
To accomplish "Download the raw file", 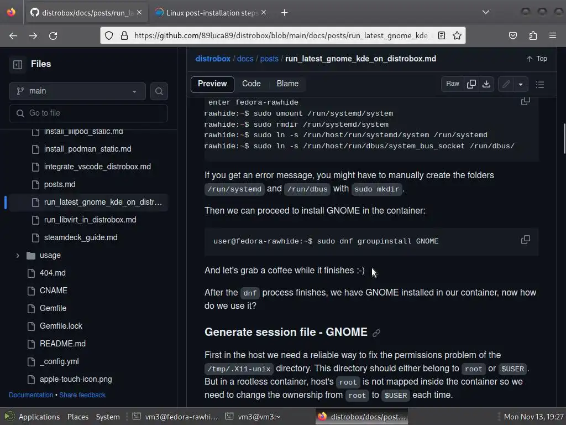I will (x=486, y=84).
